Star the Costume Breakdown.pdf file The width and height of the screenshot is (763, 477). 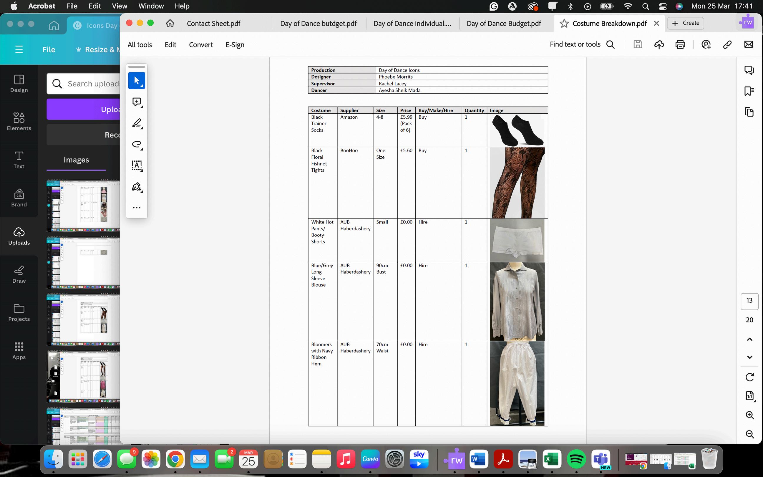coord(564,23)
